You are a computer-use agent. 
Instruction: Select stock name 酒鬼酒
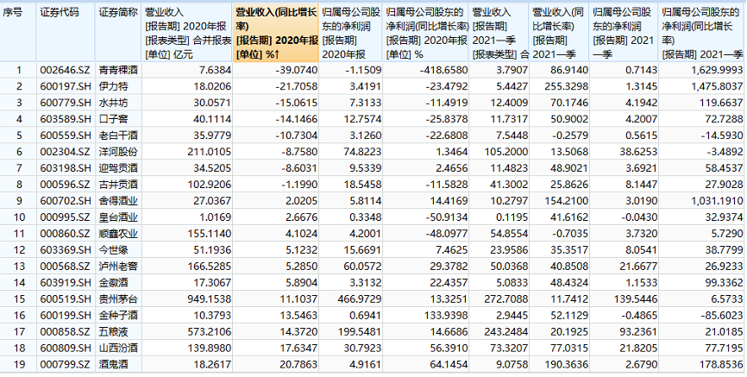[113, 365]
